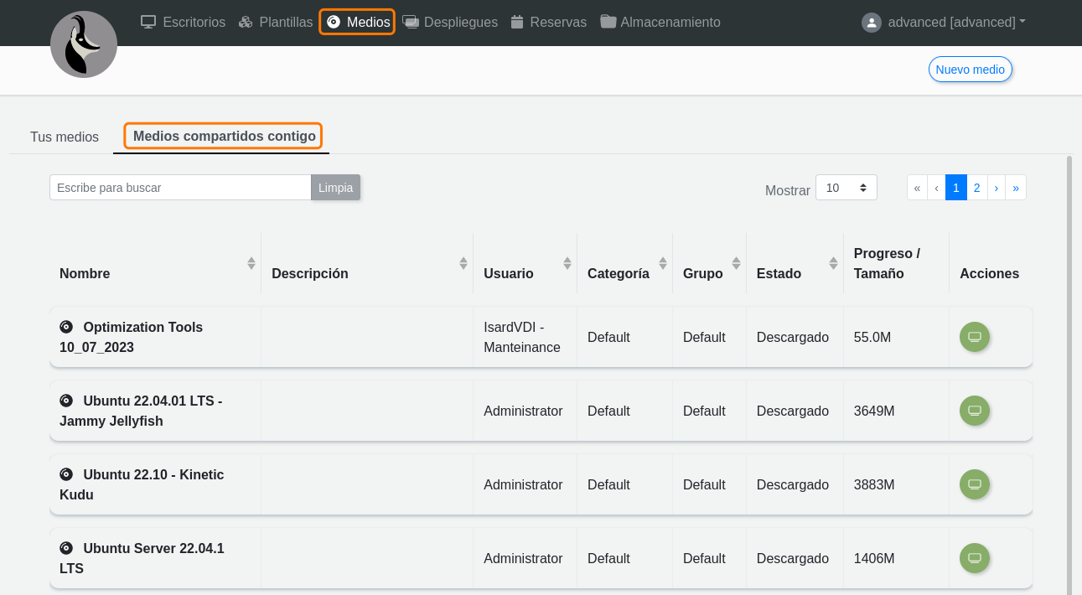Click the IsardVDI bird logo
The height and width of the screenshot is (595, 1082).
84,45
